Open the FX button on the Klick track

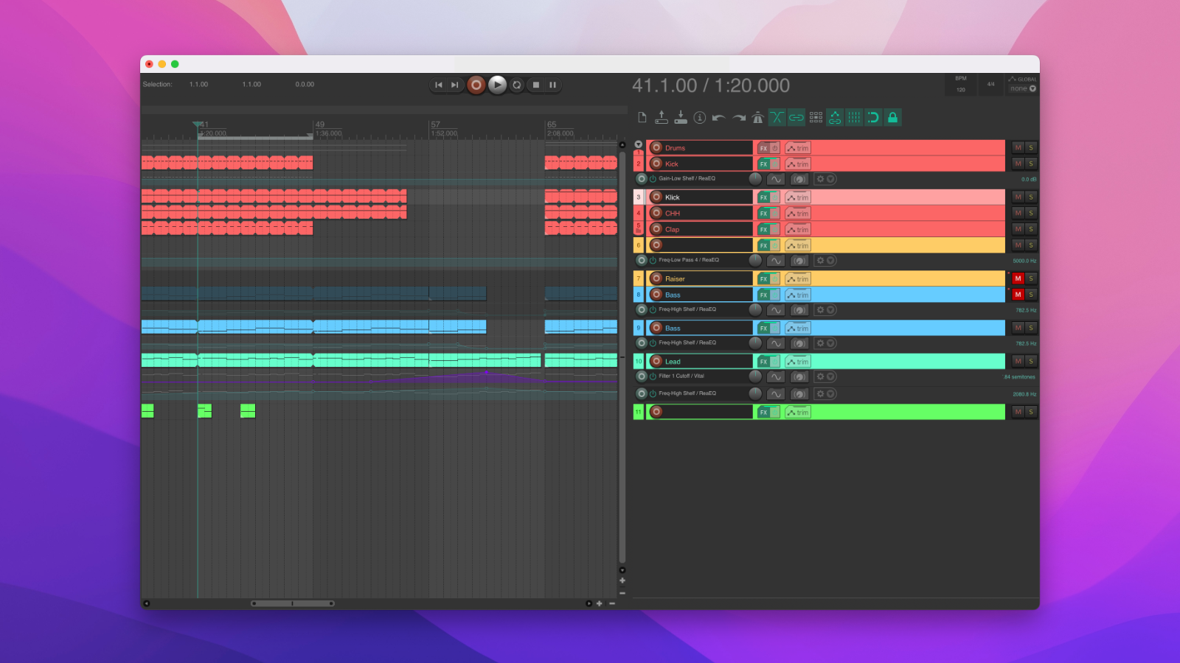764,197
